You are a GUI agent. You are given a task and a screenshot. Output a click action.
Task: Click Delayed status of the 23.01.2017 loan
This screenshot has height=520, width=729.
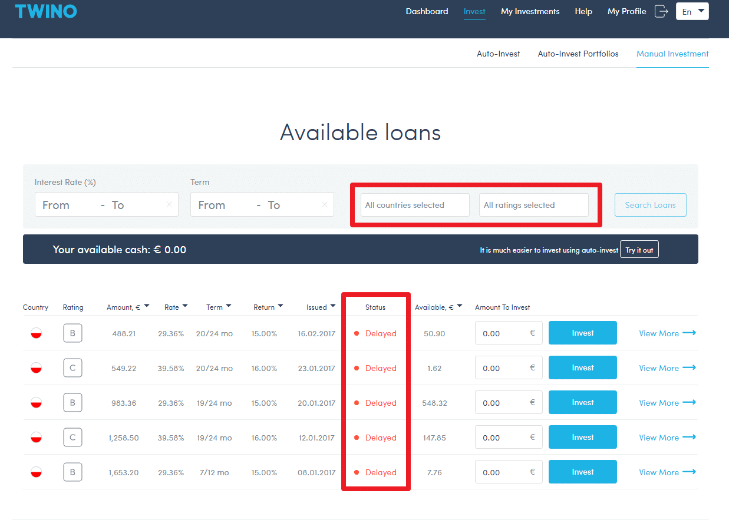(x=375, y=368)
